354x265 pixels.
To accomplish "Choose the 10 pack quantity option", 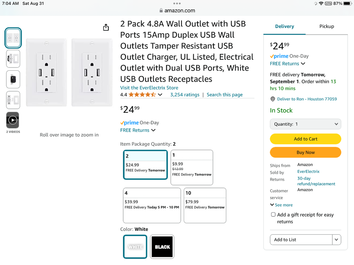I will tap(205, 205).
